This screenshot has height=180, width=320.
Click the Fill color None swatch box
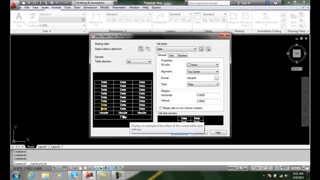pyautogui.click(x=189, y=65)
